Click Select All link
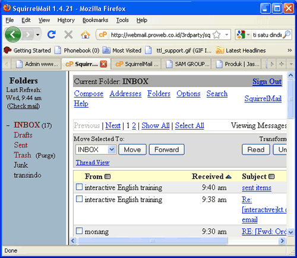This screenshot has width=297, height=258. [189, 125]
